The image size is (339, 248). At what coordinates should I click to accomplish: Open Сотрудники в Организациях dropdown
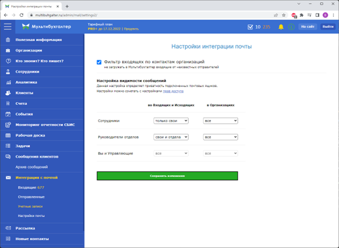(x=220, y=120)
